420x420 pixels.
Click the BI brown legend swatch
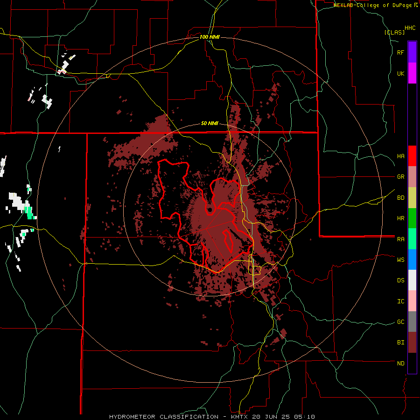coord(412,343)
